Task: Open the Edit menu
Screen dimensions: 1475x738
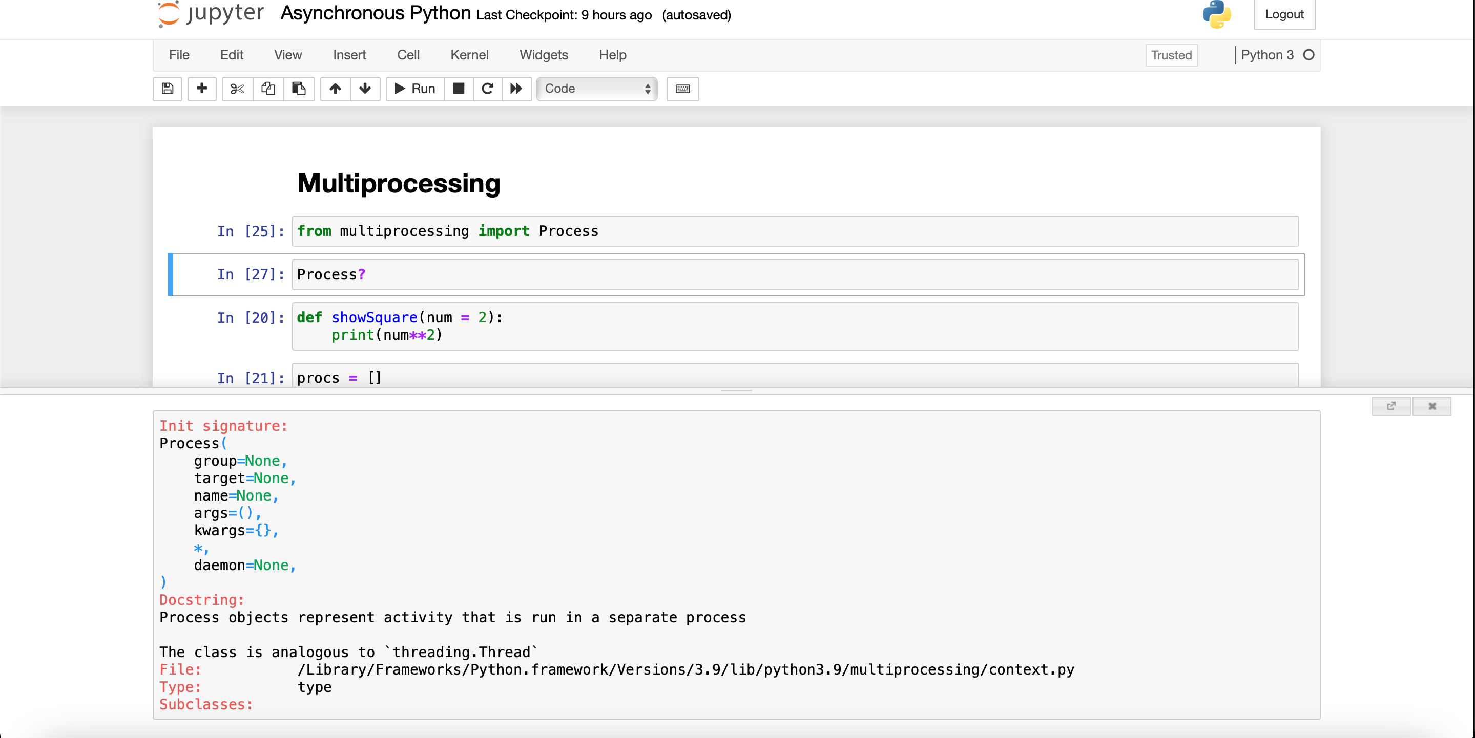Action: (x=232, y=55)
